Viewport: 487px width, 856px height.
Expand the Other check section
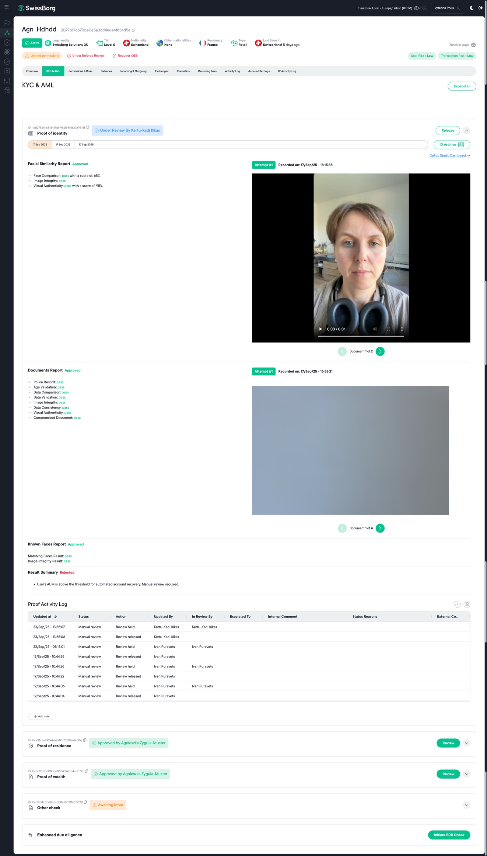point(467,805)
